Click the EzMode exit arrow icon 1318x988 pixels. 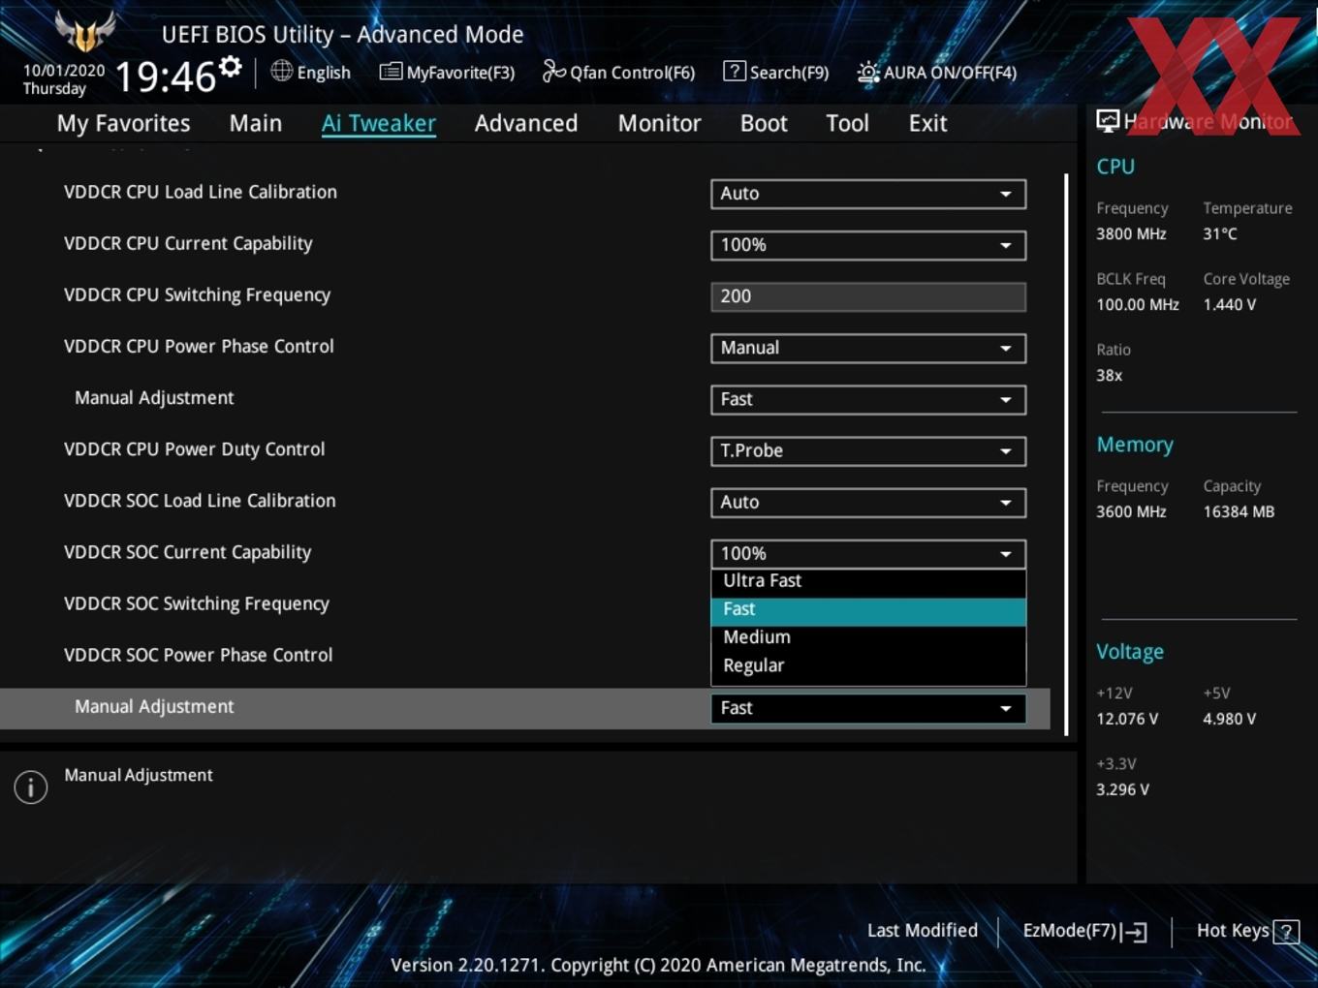[1135, 932]
